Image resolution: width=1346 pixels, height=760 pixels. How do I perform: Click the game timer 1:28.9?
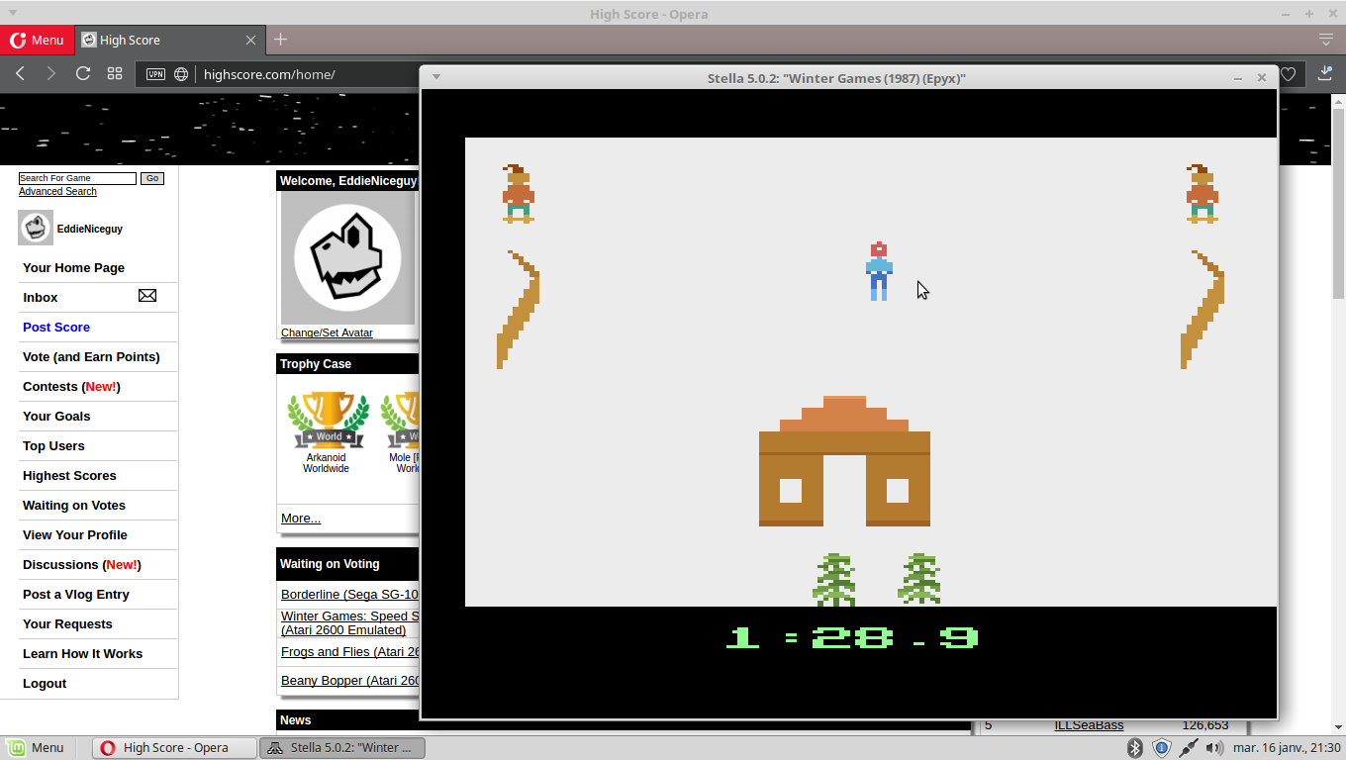[852, 638]
